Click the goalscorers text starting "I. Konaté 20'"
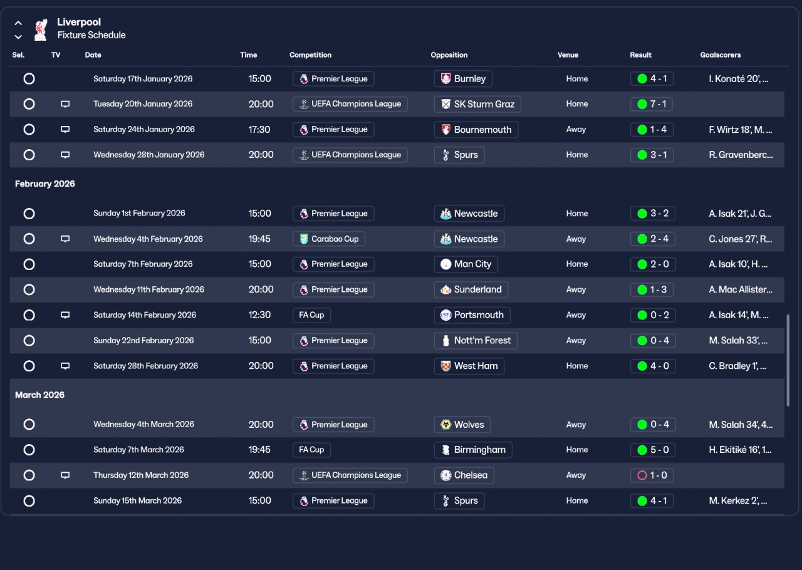This screenshot has height=570, width=802. 739,79
